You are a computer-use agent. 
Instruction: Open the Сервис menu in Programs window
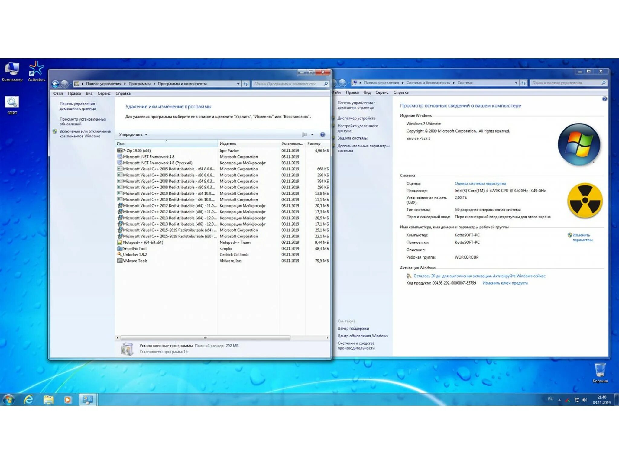coord(104,93)
